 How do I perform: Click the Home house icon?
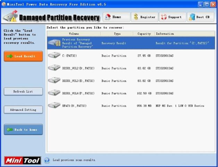point(108,17)
